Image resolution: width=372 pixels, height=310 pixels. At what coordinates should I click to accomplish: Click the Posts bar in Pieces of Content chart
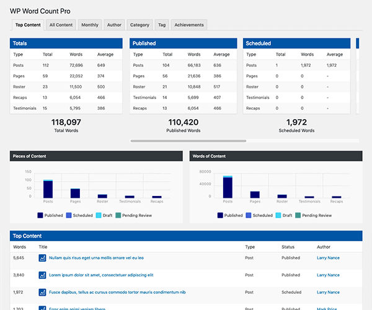(x=48, y=189)
